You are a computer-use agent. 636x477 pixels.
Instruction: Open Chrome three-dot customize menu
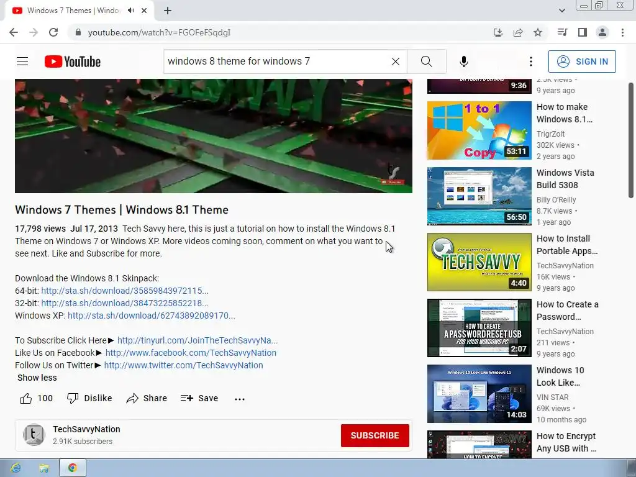[x=622, y=32]
